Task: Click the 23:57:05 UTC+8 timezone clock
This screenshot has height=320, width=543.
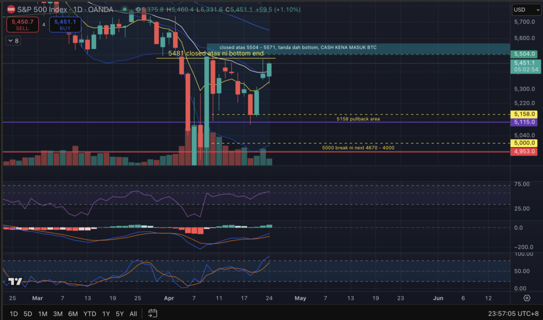Action: (x=513, y=314)
